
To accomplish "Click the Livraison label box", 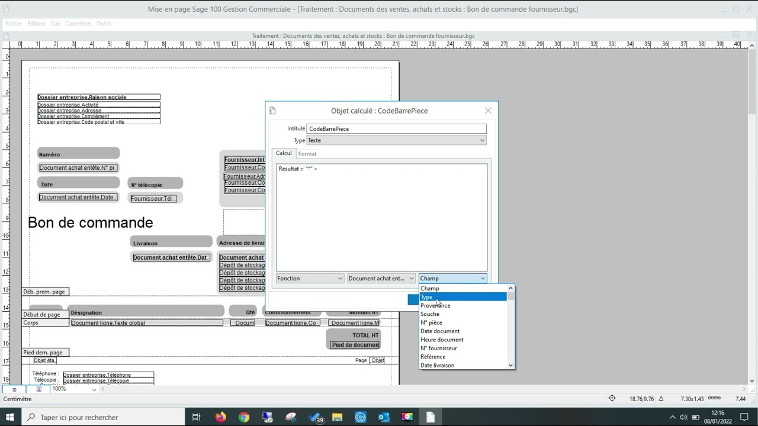I will coord(171,243).
